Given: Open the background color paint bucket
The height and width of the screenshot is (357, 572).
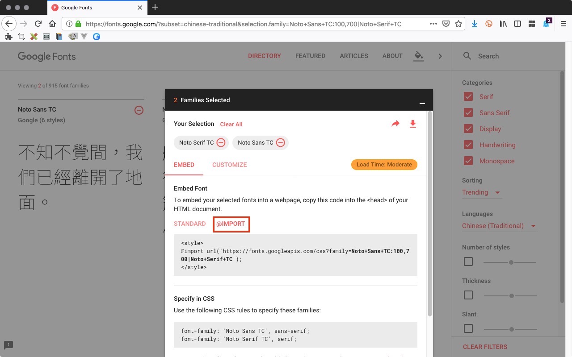Looking at the screenshot, I should 418,56.
